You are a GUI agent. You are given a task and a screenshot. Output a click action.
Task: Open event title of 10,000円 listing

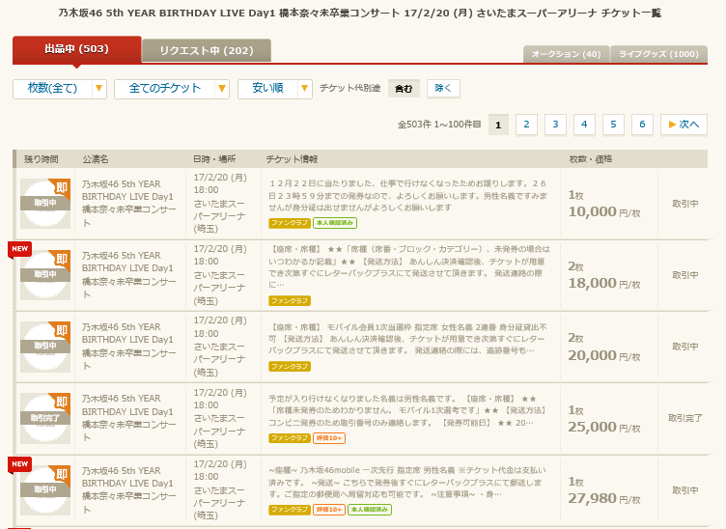point(128,203)
